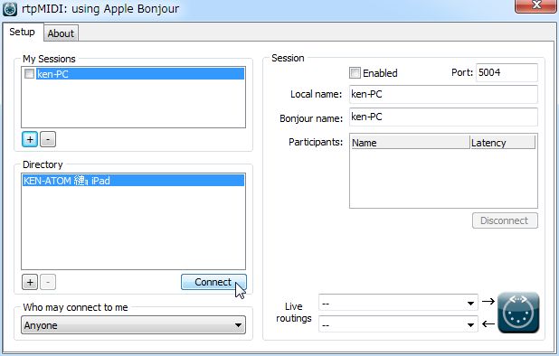Screen dimensions: 559x356
Task: Enable the session with Enabled checkbox
Action: [x=355, y=73]
